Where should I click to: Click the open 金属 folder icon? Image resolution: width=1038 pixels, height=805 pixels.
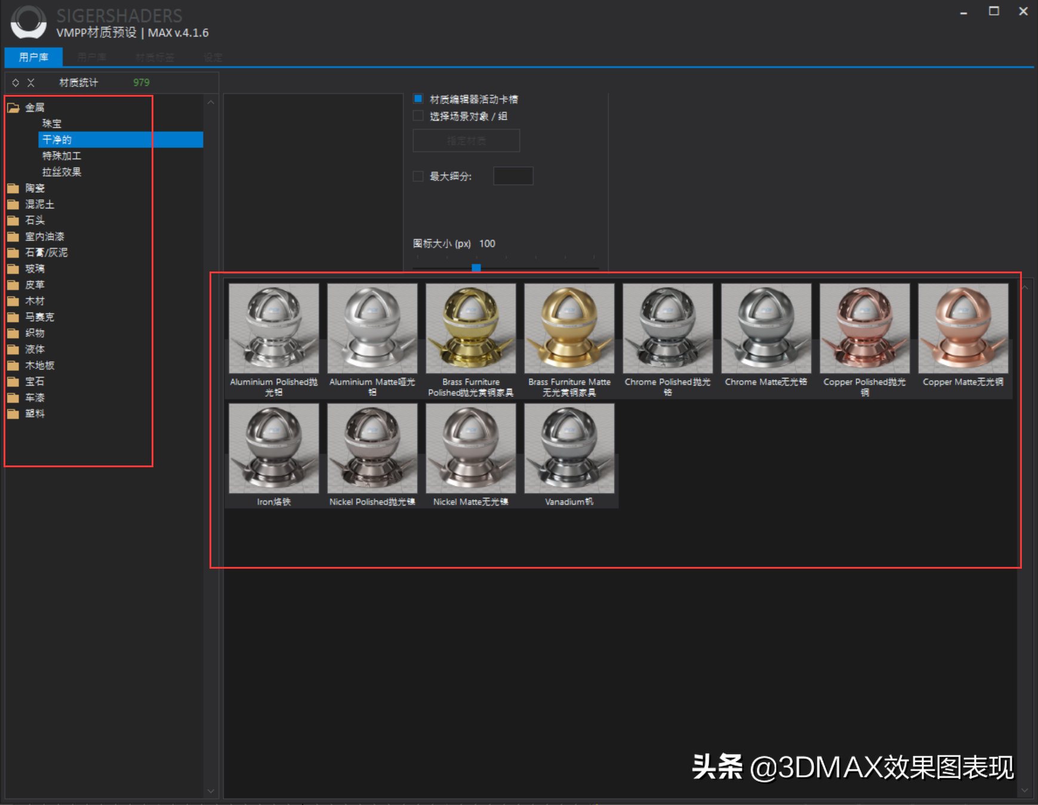14,107
